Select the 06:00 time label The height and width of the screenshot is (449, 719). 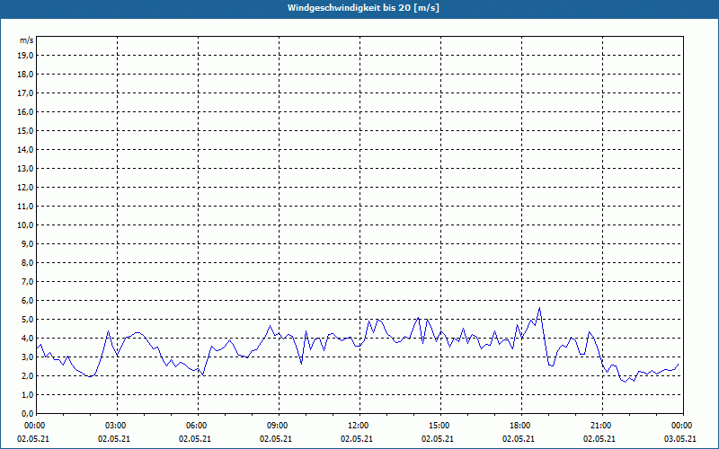click(x=198, y=426)
